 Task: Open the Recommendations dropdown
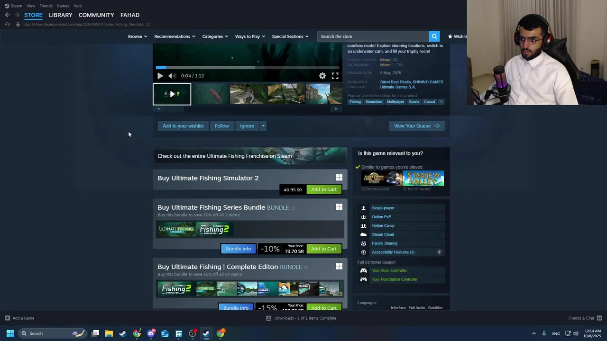click(175, 36)
